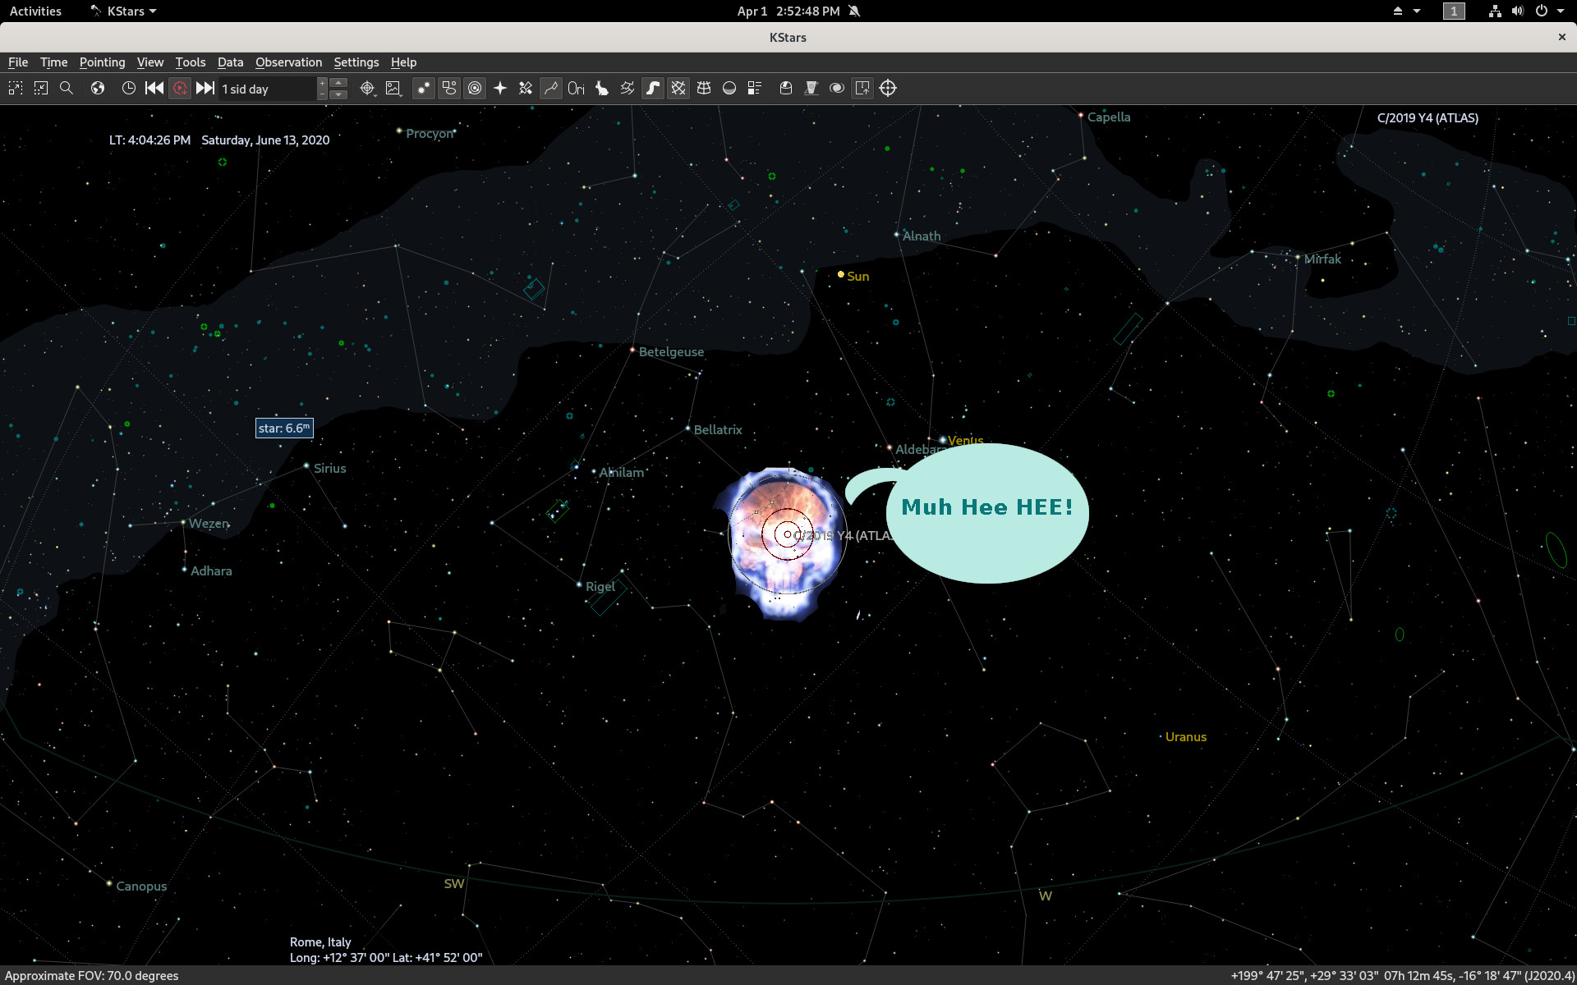The image size is (1577, 985).
Task: Open What's Interesting panel icon
Action: point(755,88)
